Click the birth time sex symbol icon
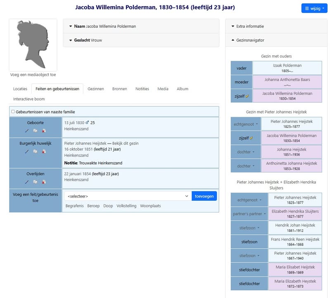 (87, 123)
